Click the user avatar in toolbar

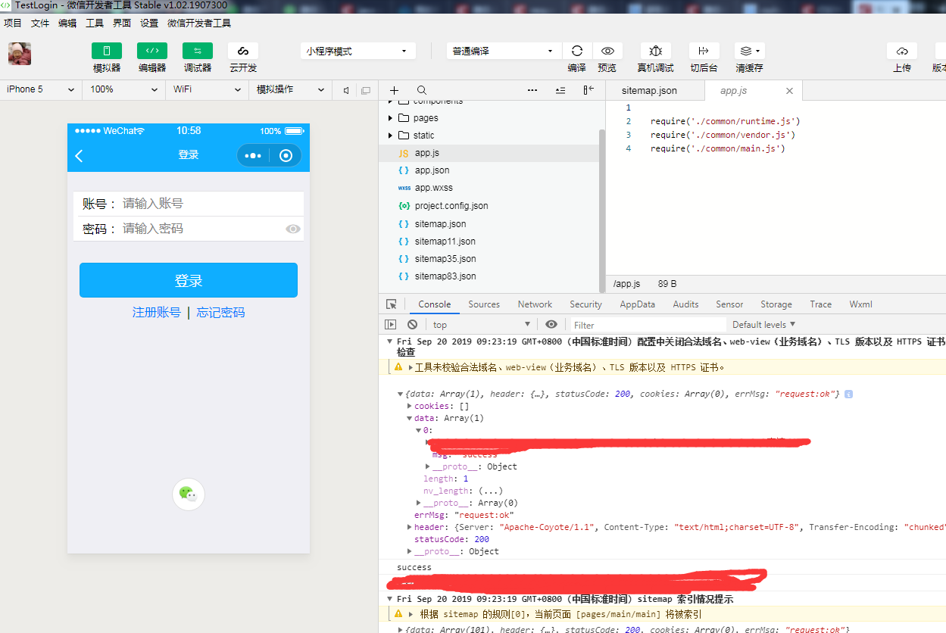pyautogui.click(x=20, y=54)
